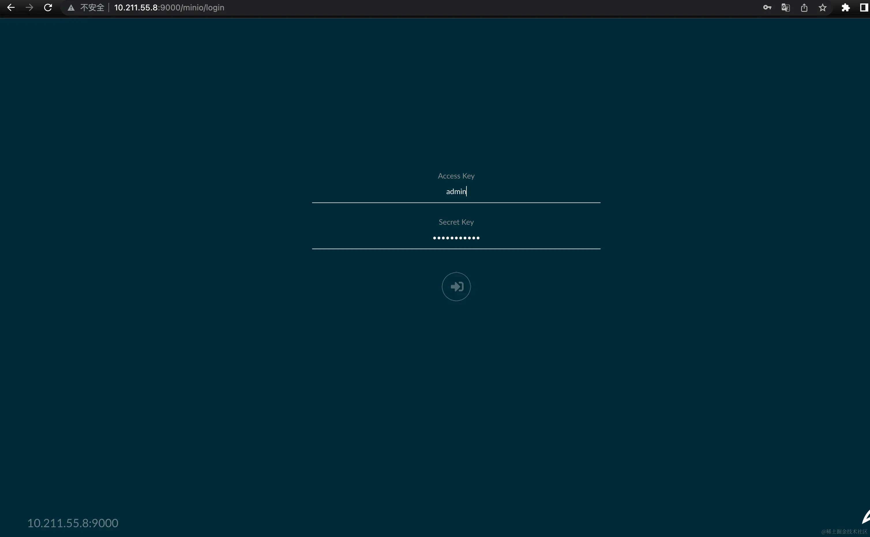Click the share page icon
The width and height of the screenshot is (870, 537).
click(804, 7)
